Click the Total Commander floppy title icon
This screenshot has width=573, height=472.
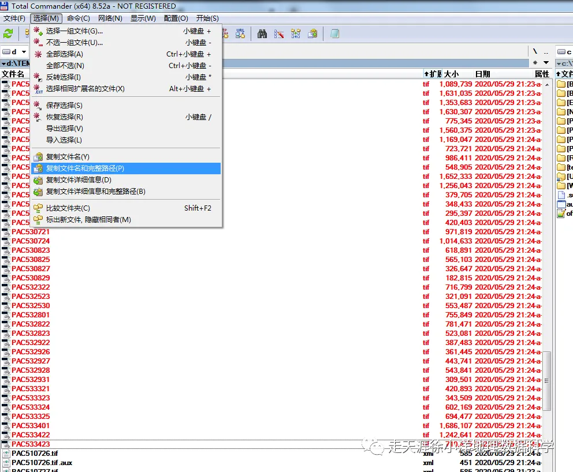coord(5,6)
